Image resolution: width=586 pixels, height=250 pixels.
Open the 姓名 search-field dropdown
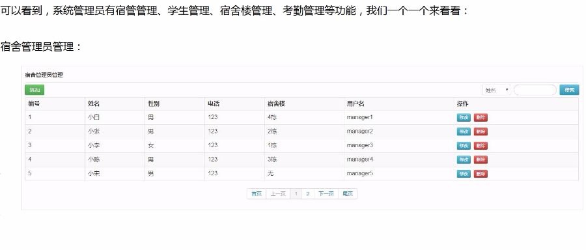click(x=496, y=90)
